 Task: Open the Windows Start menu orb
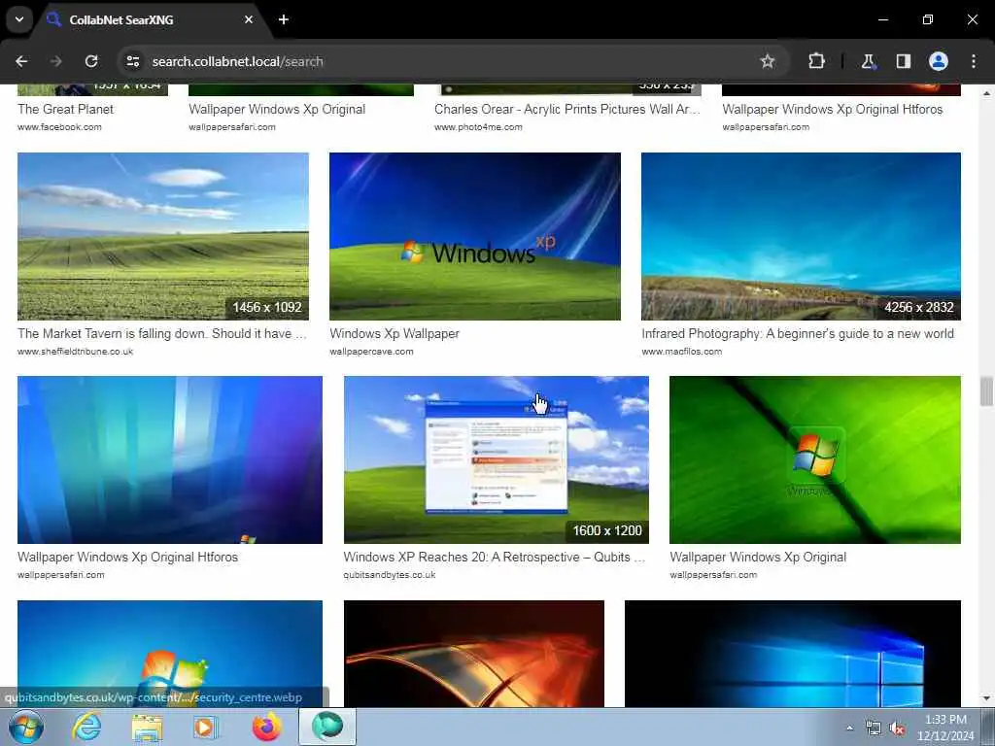pyautogui.click(x=26, y=727)
